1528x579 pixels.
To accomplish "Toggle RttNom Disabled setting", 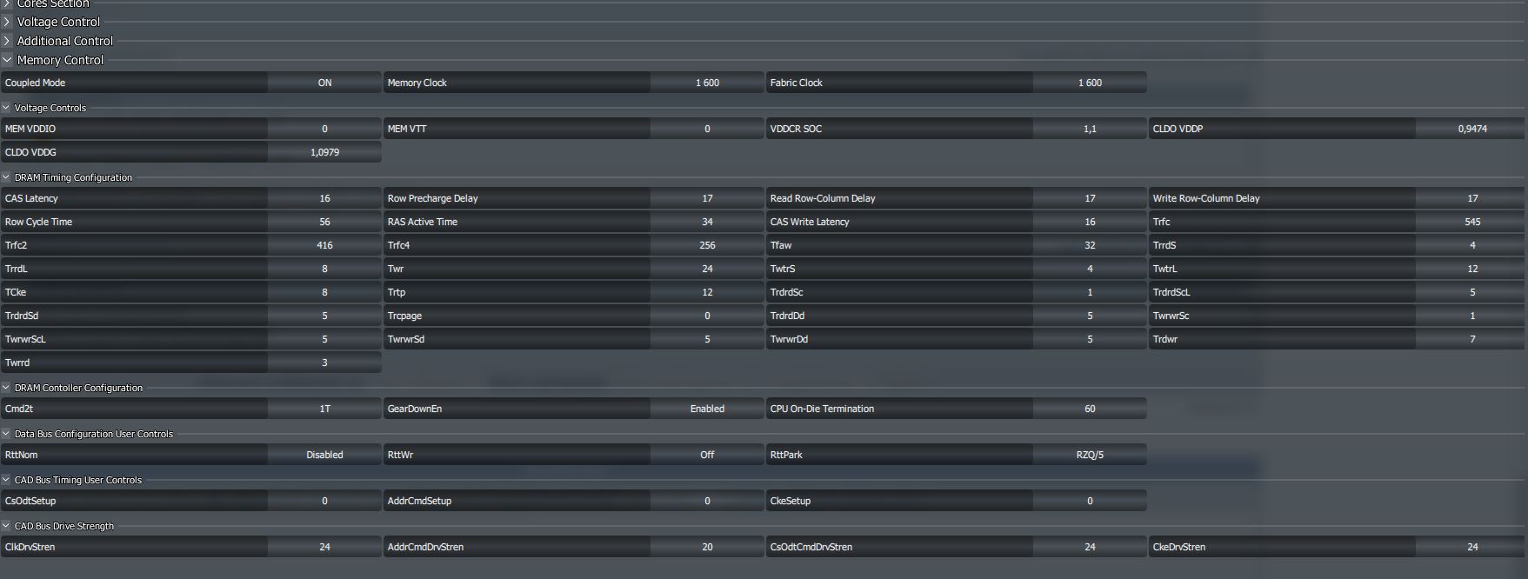I will 324,455.
